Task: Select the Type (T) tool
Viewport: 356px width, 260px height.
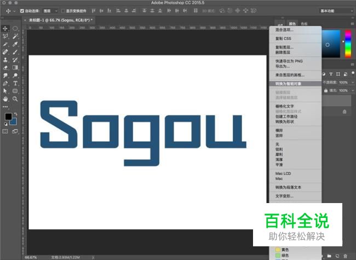Action: click(15, 83)
